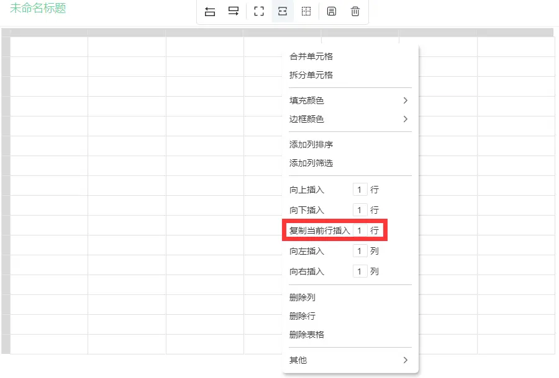Choose 删除表格 from the context menu
Viewport: 559px width, 378px height.
(307, 335)
